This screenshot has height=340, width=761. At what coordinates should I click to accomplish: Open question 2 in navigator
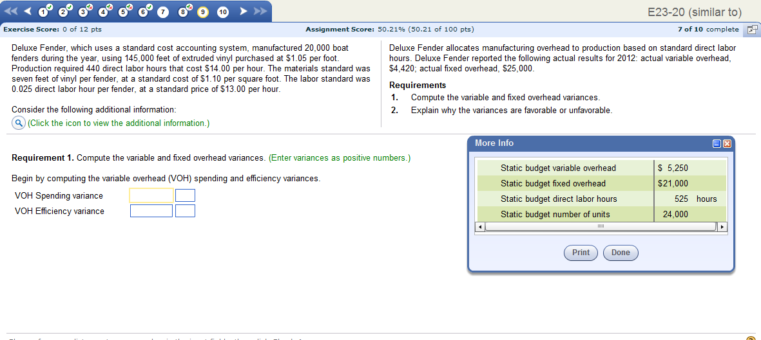click(64, 11)
